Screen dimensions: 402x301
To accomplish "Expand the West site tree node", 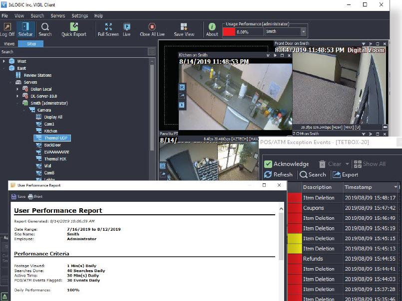I will (4, 61).
